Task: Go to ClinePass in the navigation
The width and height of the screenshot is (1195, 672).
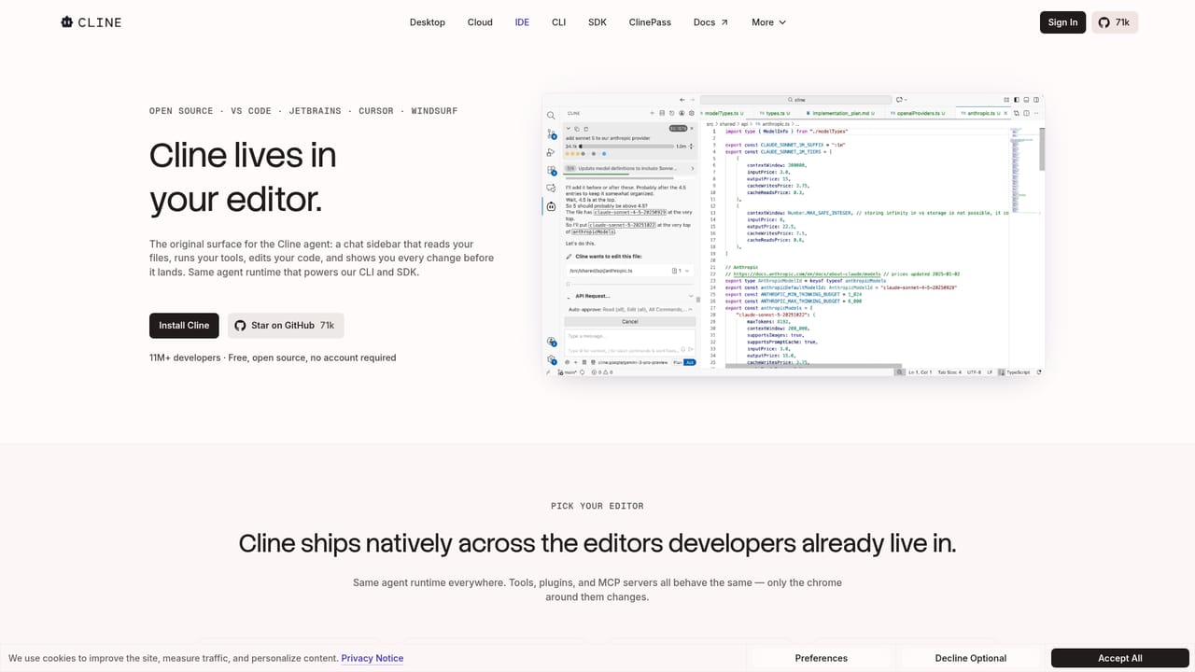Action: [x=650, y=22]
